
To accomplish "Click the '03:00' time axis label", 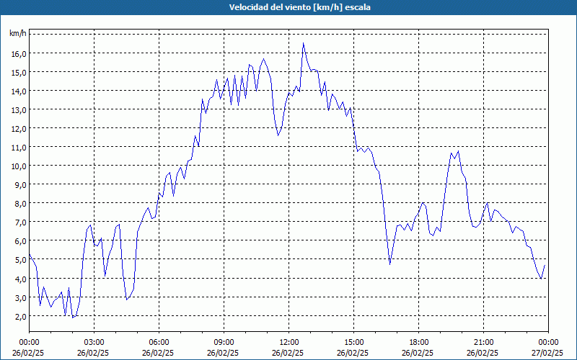I will (94, 343).
